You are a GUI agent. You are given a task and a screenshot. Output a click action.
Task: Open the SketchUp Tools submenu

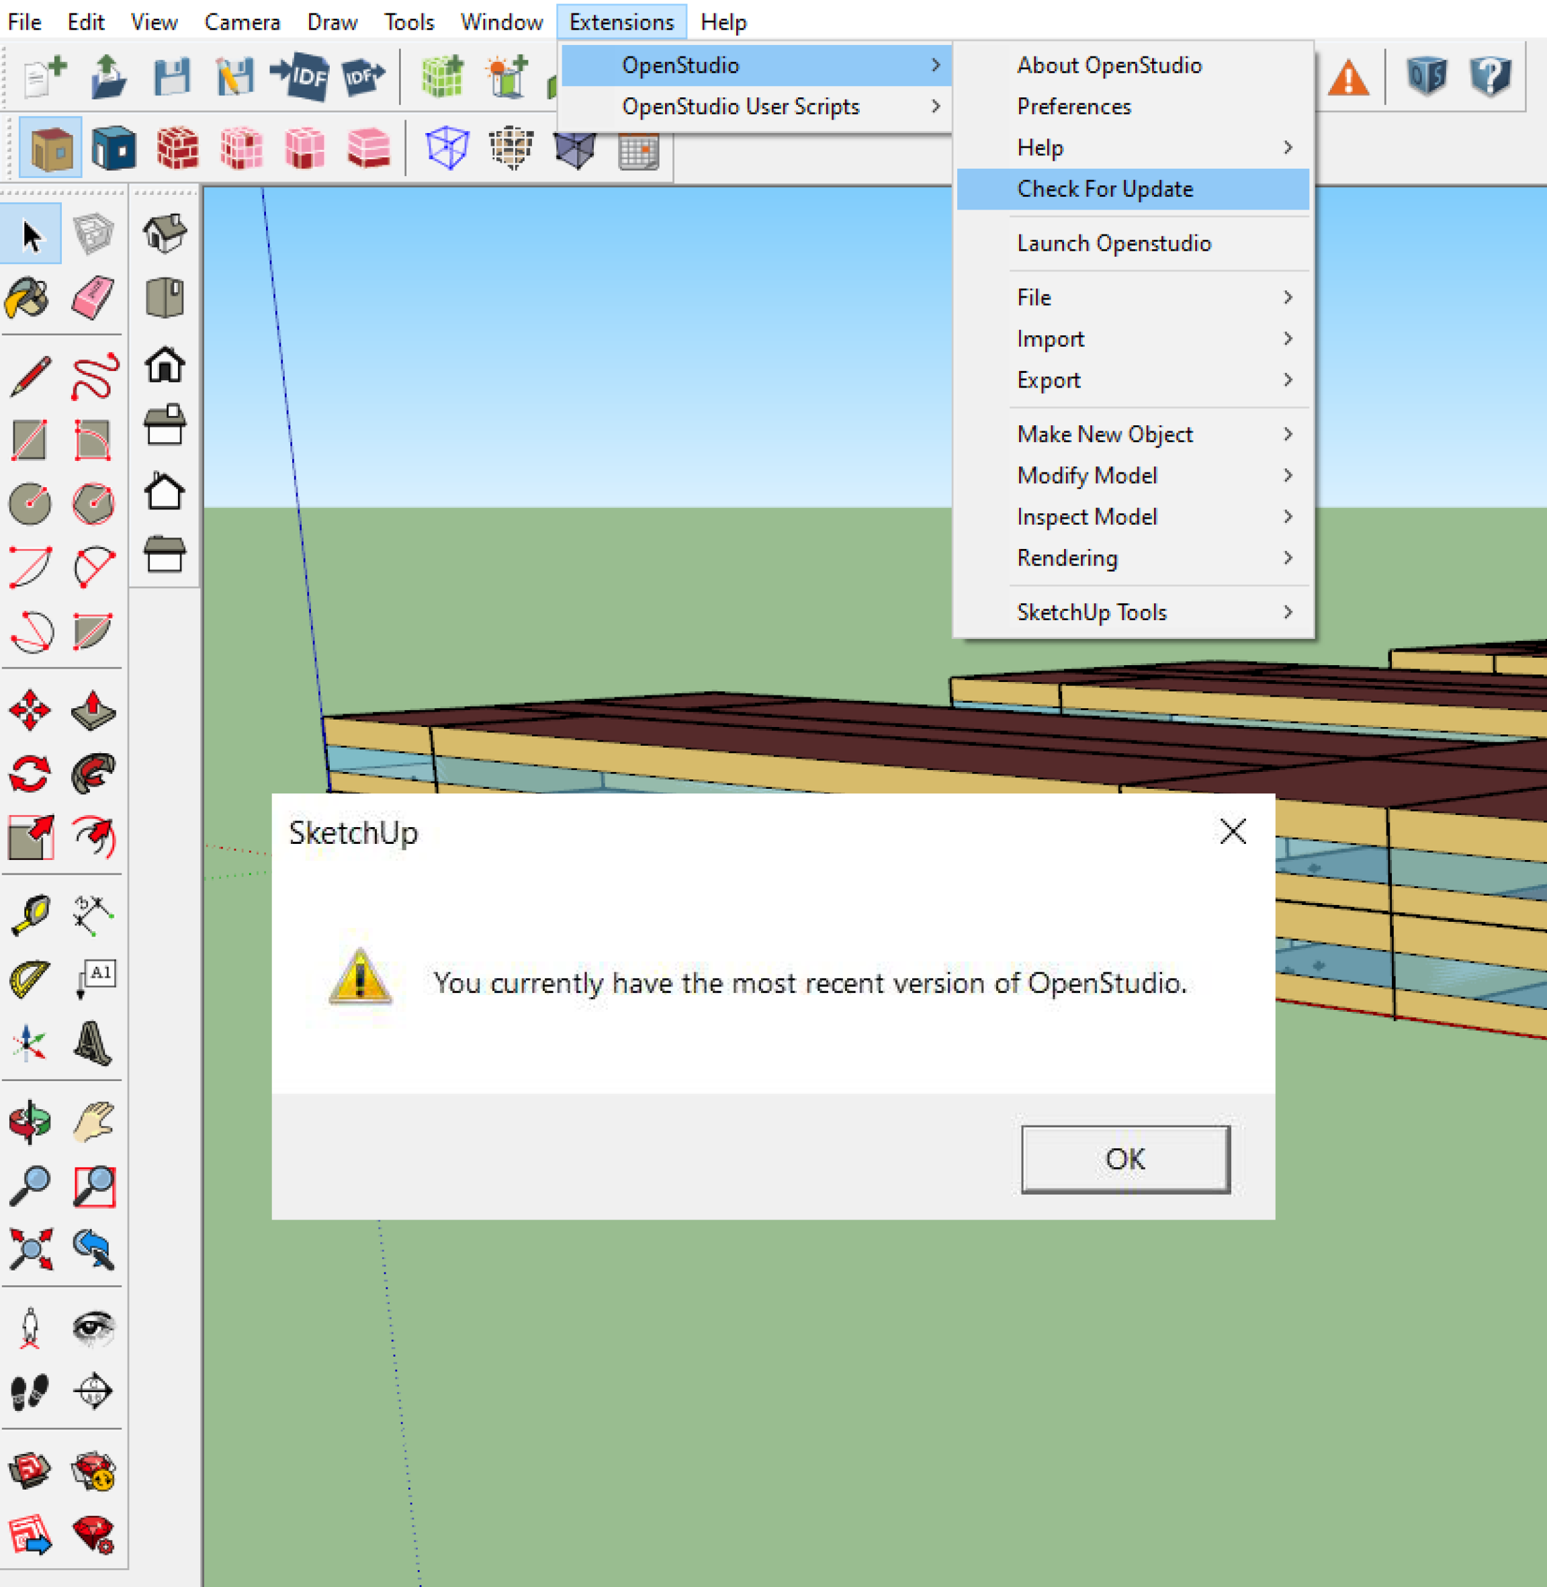1092,612
